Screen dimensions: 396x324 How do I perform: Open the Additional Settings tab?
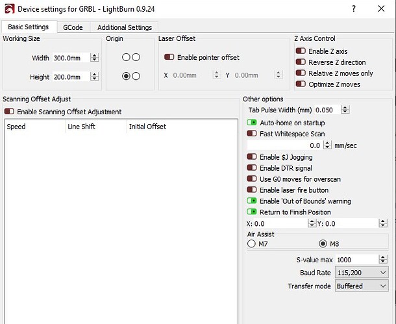(125, 27)
